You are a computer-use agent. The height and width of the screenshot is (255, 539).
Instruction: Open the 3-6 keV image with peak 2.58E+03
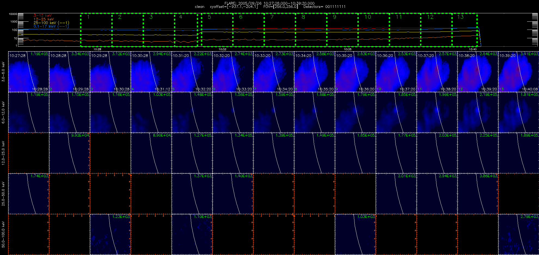click(314, 72)
